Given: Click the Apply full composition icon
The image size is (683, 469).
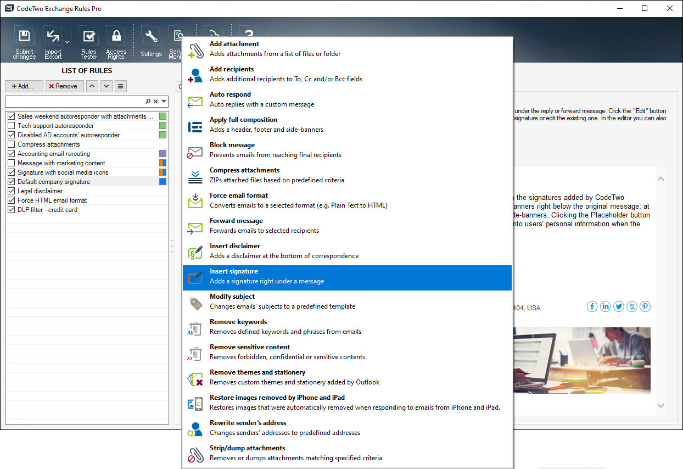Looking at the screenshot, I should pos(195,126).
